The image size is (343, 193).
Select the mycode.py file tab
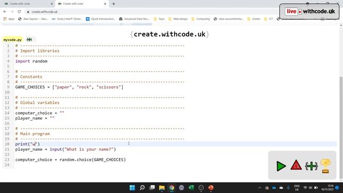(12, 40)
